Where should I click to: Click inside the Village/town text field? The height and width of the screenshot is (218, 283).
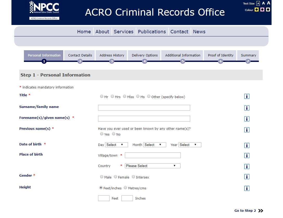152,155
